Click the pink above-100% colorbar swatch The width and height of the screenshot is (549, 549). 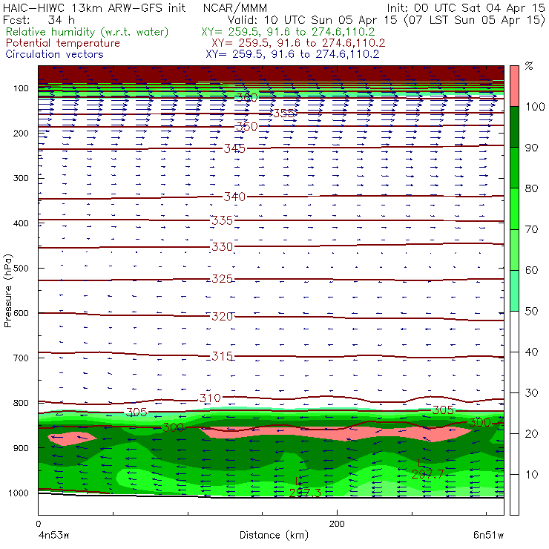click(514, 86)
